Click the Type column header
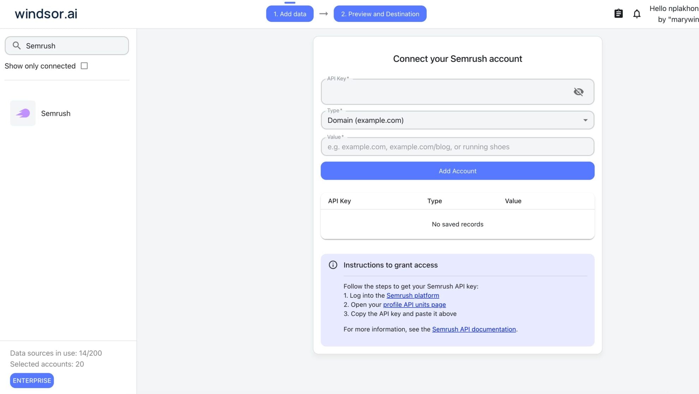This screenshot has height=394, width=699. pyautogui.click(x=435, y=201)
